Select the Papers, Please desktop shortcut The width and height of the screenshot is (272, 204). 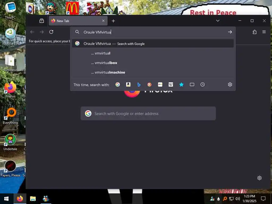[10, 169]
